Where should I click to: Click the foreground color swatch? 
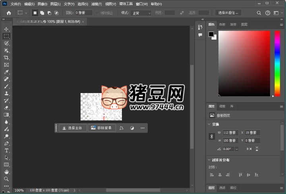[x=211, y=34]
